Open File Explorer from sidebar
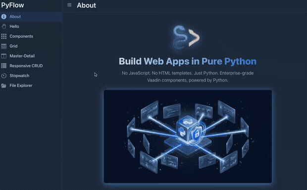Image resolution: width=307 pixels, height=190 pixels. [31, 85]
